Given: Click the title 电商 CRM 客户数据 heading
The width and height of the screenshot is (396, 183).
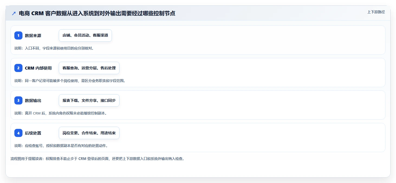Looking at the screenshot, I should [x=97, y=14].
